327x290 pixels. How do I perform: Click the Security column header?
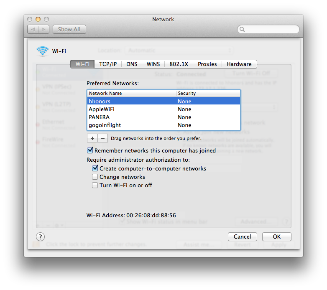tap(208, 93)
